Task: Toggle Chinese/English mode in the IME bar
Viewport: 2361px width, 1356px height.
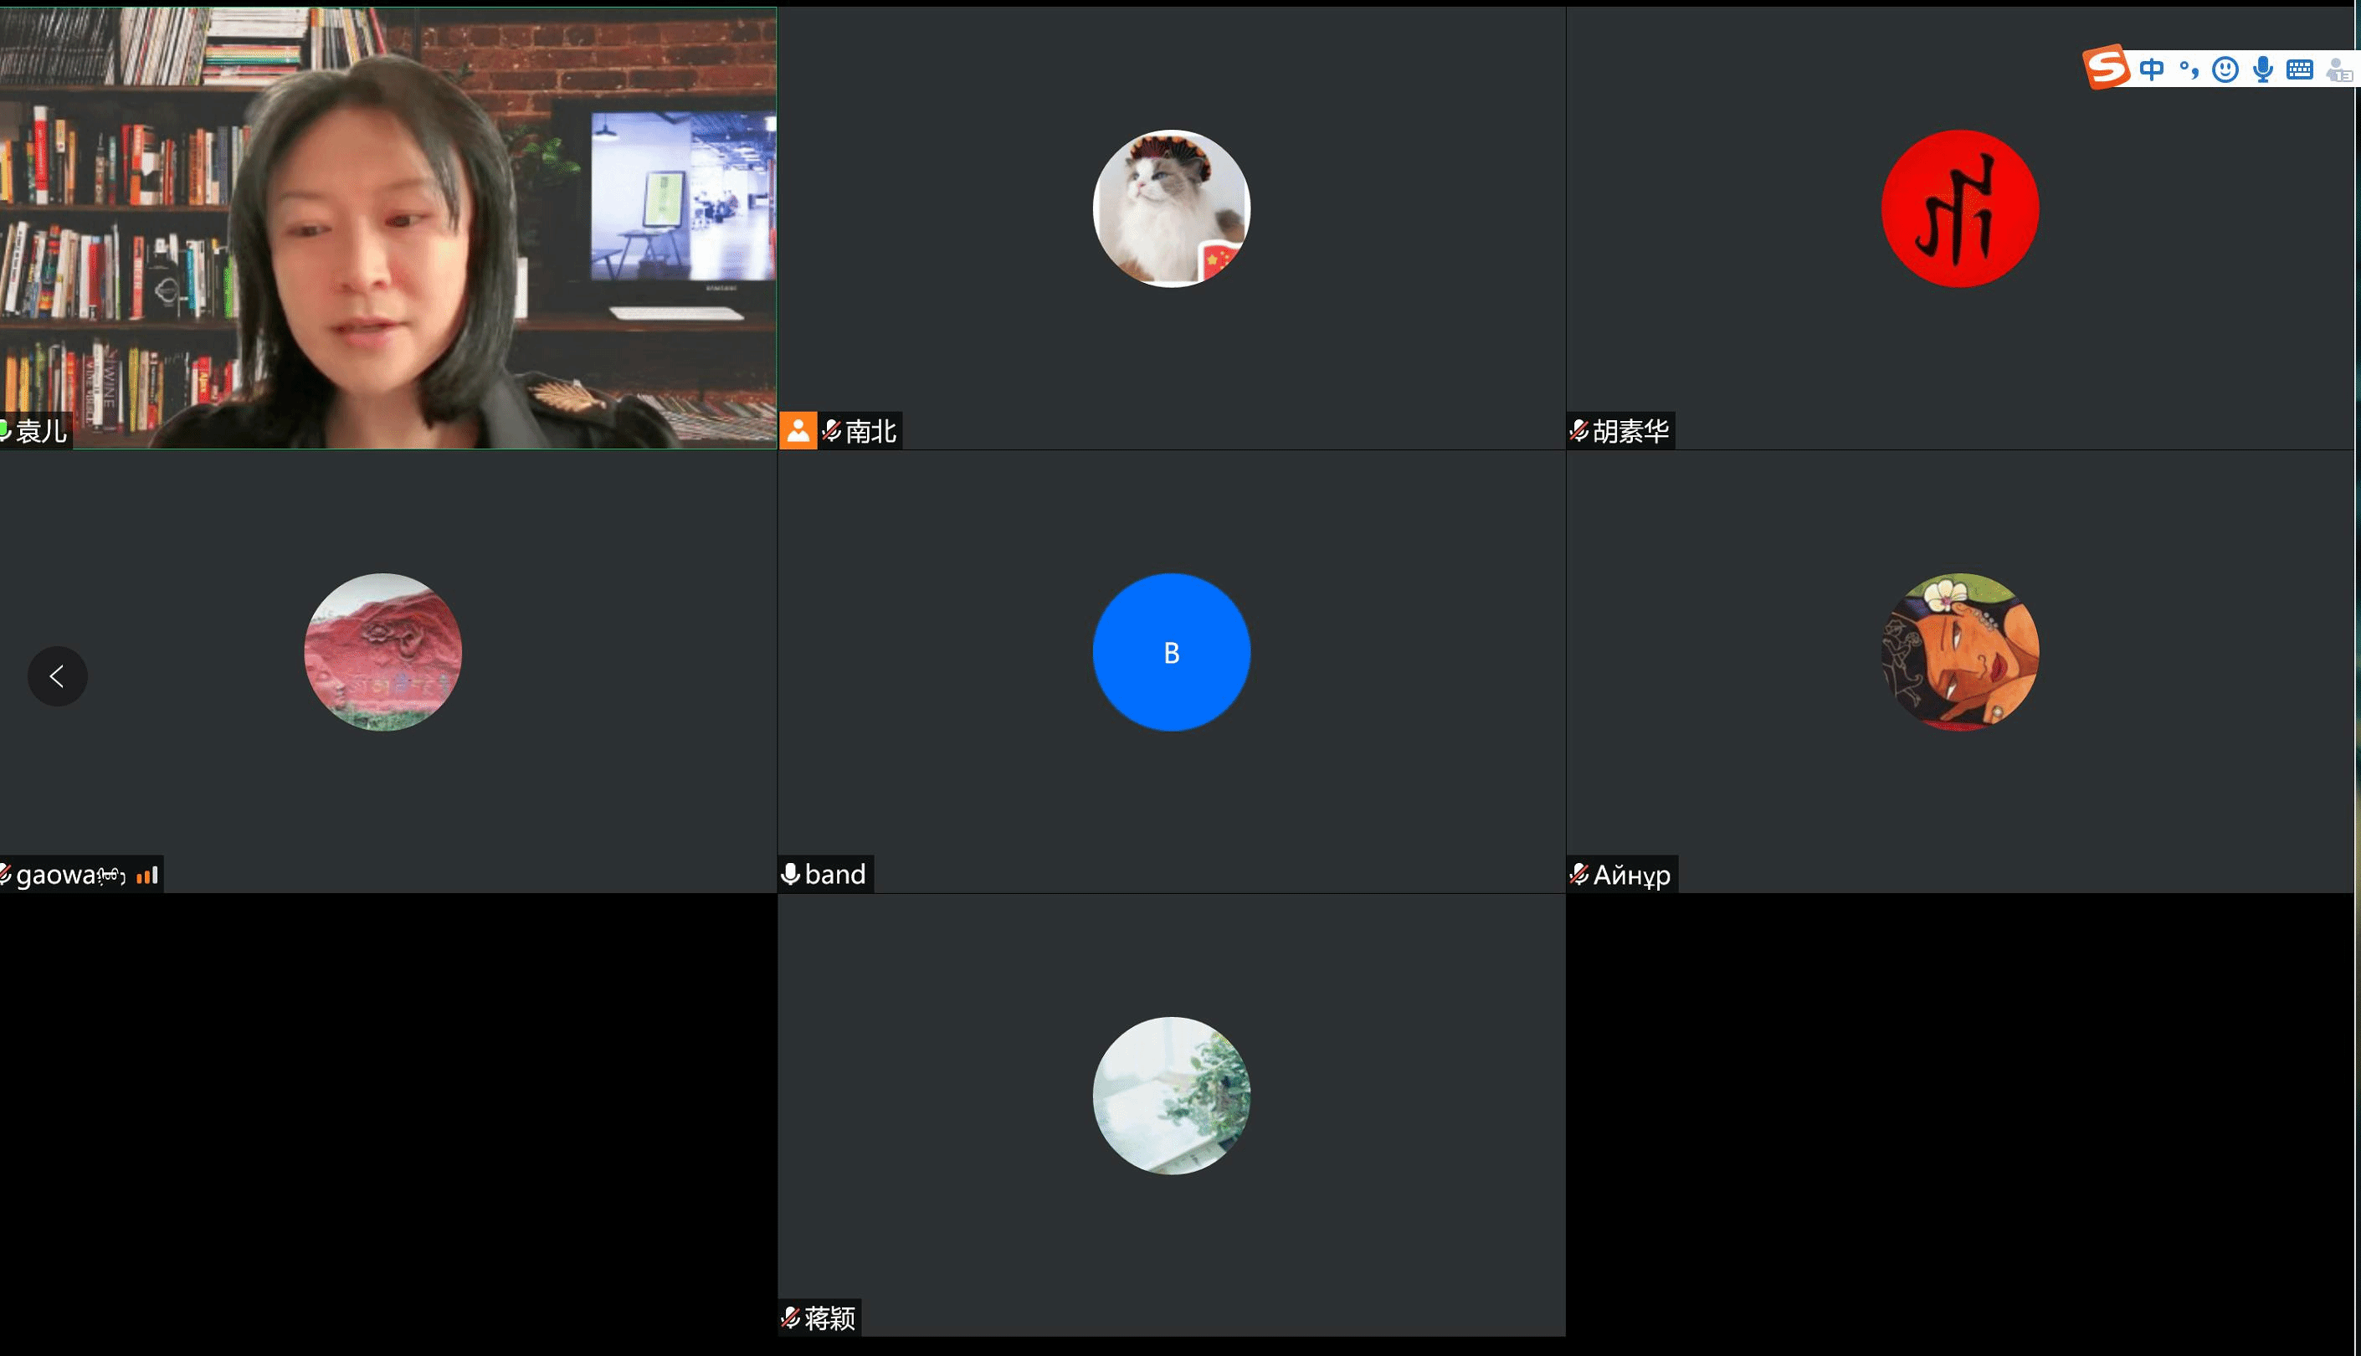Action: click(2152, 69)
